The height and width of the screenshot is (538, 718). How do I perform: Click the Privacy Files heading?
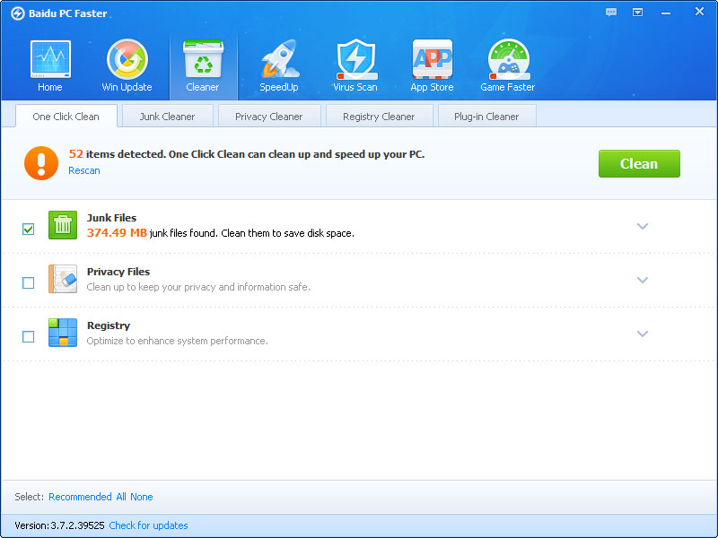[118, 272]
